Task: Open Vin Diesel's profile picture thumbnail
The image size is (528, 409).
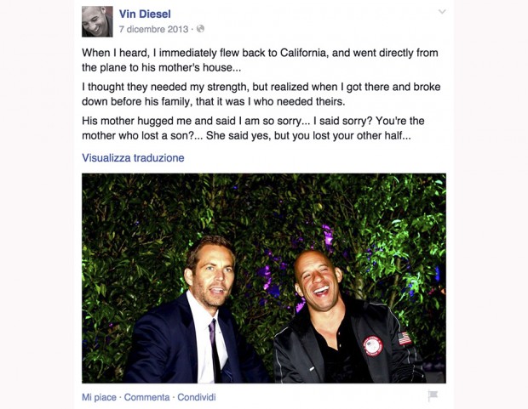Action: (97, 21)
